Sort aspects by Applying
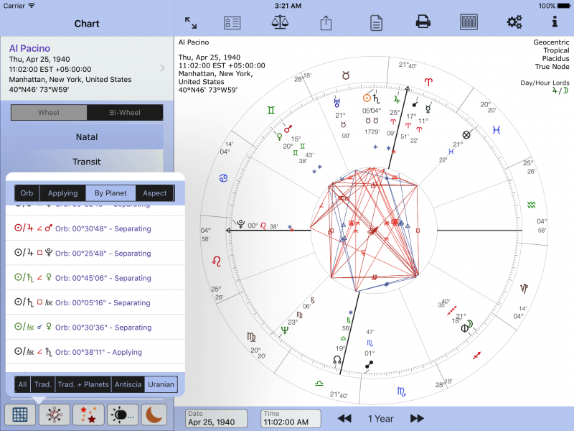574x431 pixels. 62,193
